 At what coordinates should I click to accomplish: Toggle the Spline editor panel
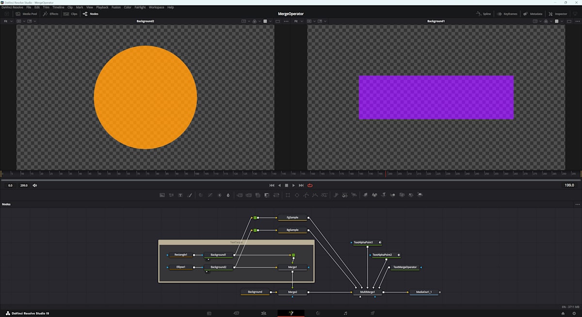[484, 14]
